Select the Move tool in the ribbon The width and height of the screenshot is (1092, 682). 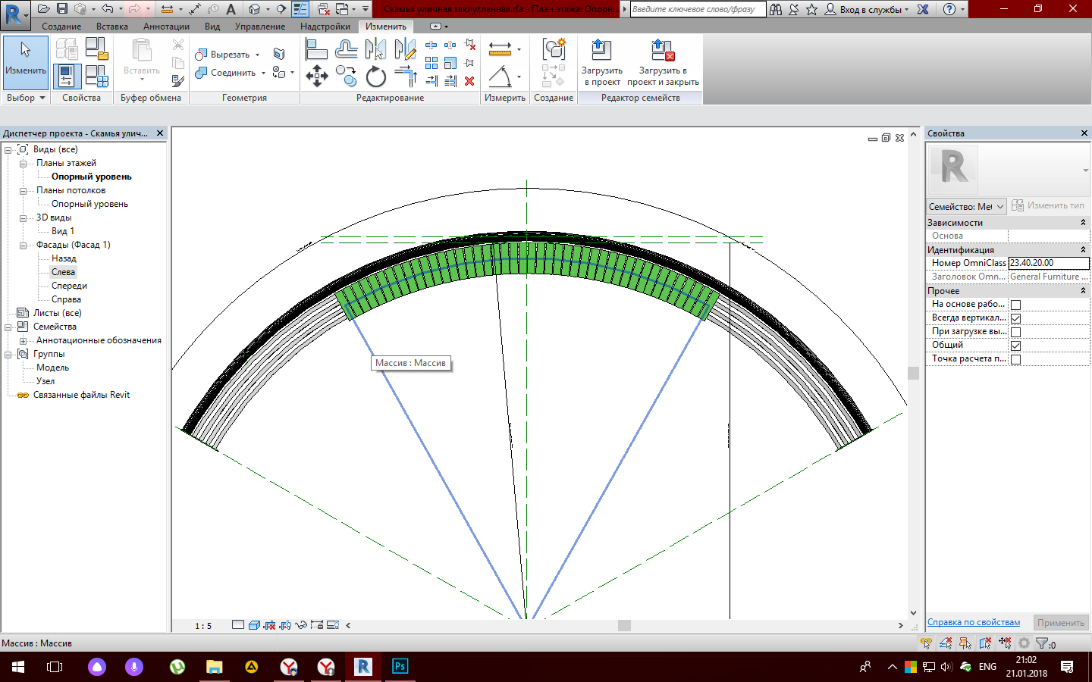316,76
